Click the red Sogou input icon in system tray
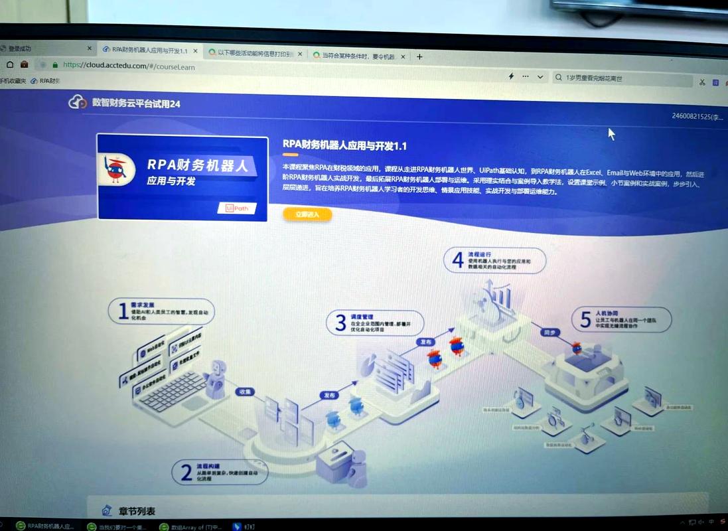The height and width of the screenshot is (531, 728). click(x=724, y=522)
